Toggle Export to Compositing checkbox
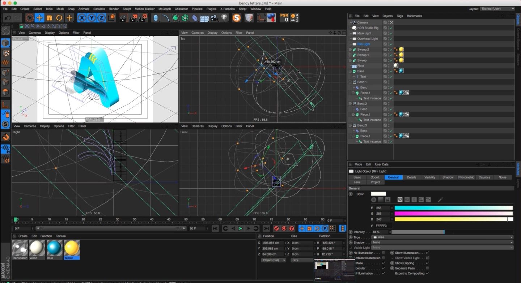The height and width of the screenshot is (283, 521). [428, 273]
